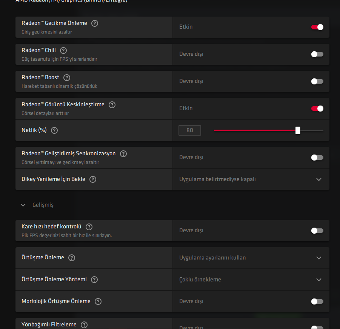Enable the Radeon Chill switch

pyautogui.click(x=317, y=54)
